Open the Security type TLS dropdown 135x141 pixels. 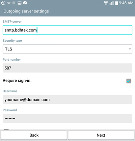click(67, 49)
